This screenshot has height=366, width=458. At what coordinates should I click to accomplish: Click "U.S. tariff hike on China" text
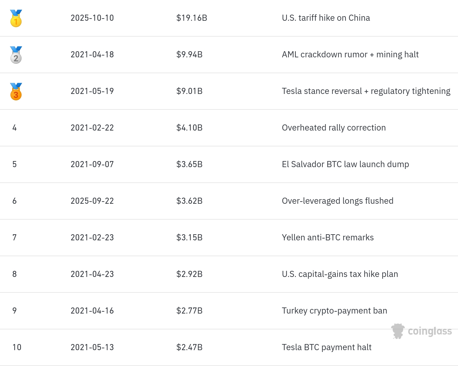pyautogui.click(x=326, y=18)
